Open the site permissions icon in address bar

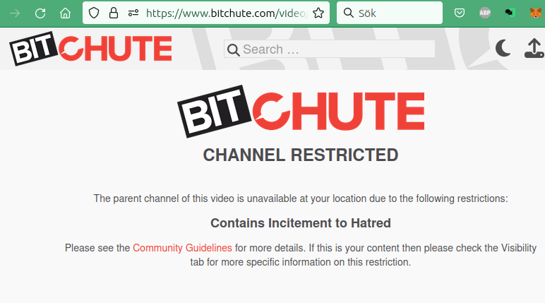point(133,13)
